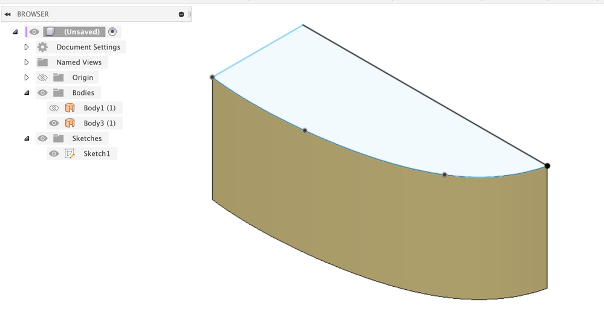The height and width of the screenshot is (323, 604).
Task: Click the Sketch1 sketch icon
Action: pos(70,154)
